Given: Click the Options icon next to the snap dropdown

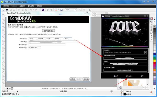Looking at the screenshot, I should click(90, 10).
